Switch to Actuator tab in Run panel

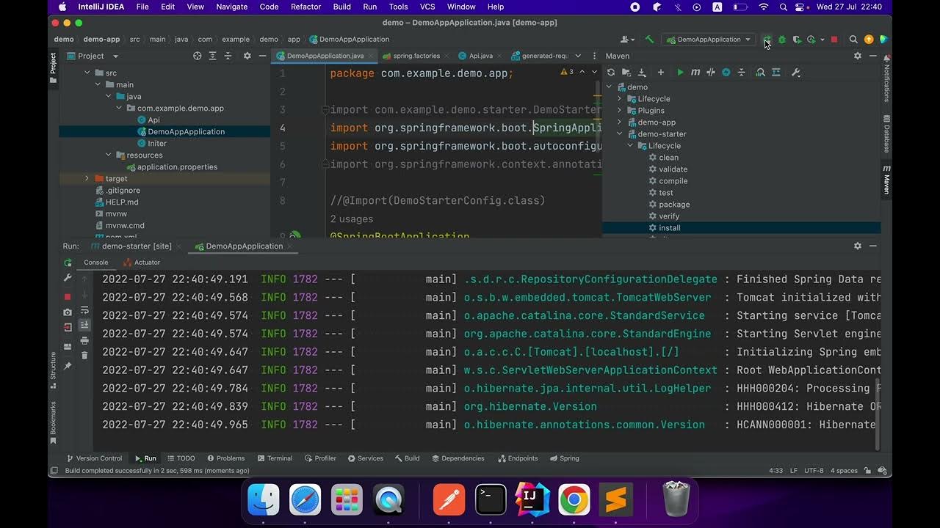coord(142,263)
